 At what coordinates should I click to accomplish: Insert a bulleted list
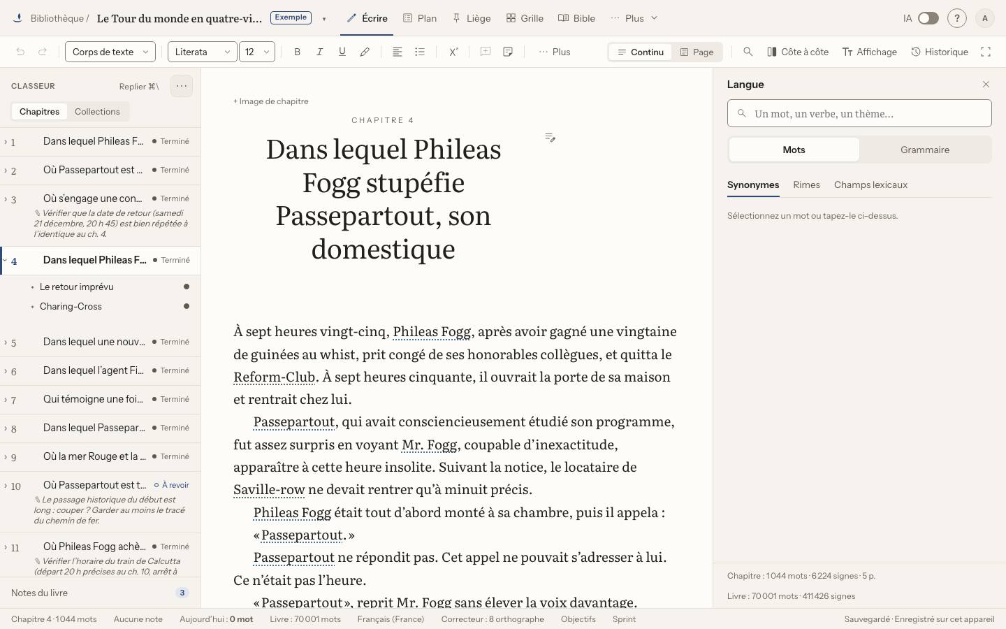point(419,52)
